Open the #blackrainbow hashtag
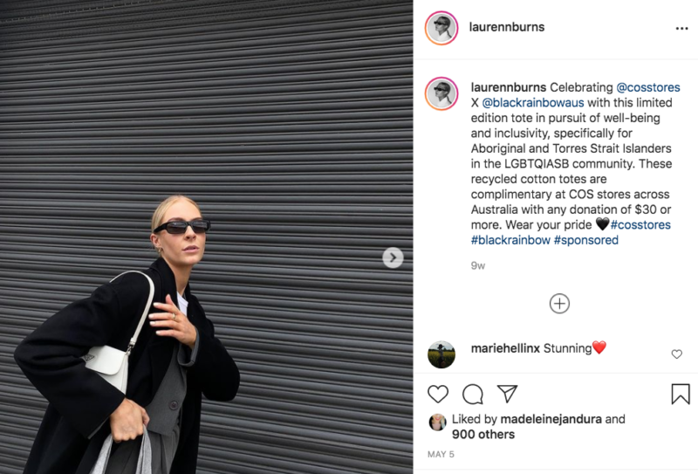The width and height of the screenshot is (698, 474). (x=510, y=240)
